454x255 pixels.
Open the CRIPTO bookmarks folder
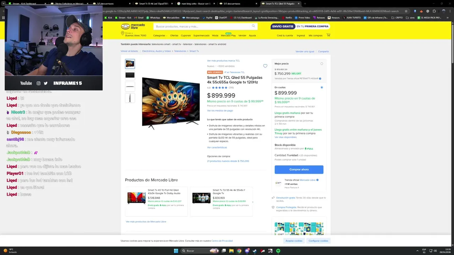point(397,17)
